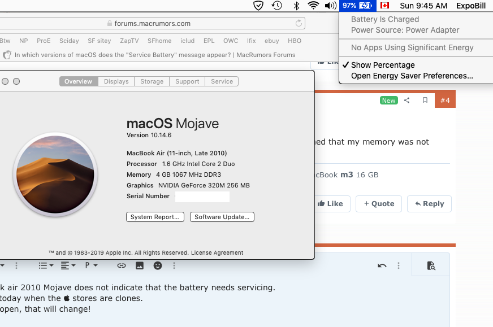493x327 pixels.
Task: Click the Reply button on post #4
Action: 430,204
